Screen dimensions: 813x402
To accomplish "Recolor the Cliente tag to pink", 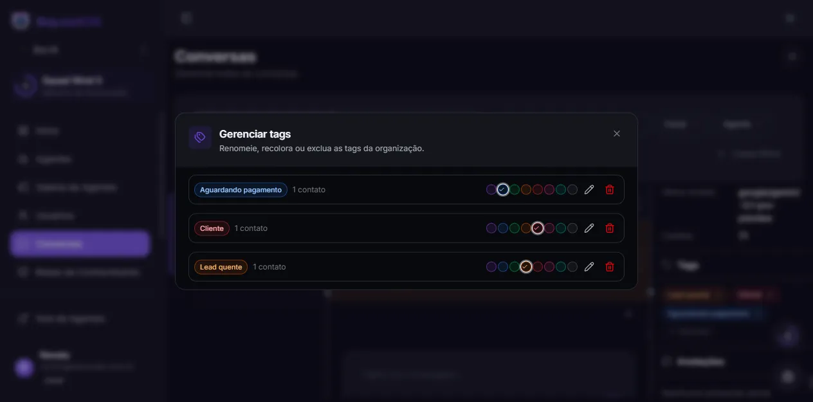I will click(549, 228).
